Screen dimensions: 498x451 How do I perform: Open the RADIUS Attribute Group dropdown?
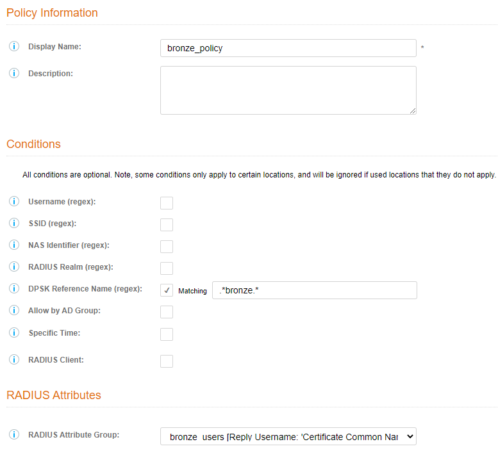pyautogui.click(x=288, y=436)
